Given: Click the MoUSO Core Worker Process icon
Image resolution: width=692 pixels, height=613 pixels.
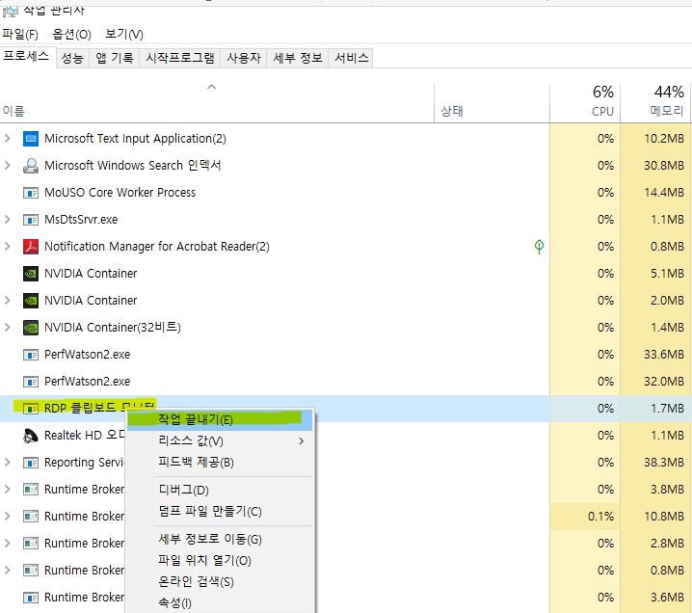Looking at the screenshot, I should (30, 193).
